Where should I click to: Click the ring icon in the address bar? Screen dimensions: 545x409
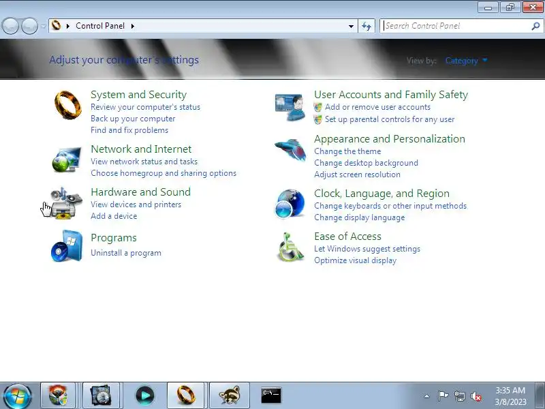pyautogui.click(x=56, y=25)
